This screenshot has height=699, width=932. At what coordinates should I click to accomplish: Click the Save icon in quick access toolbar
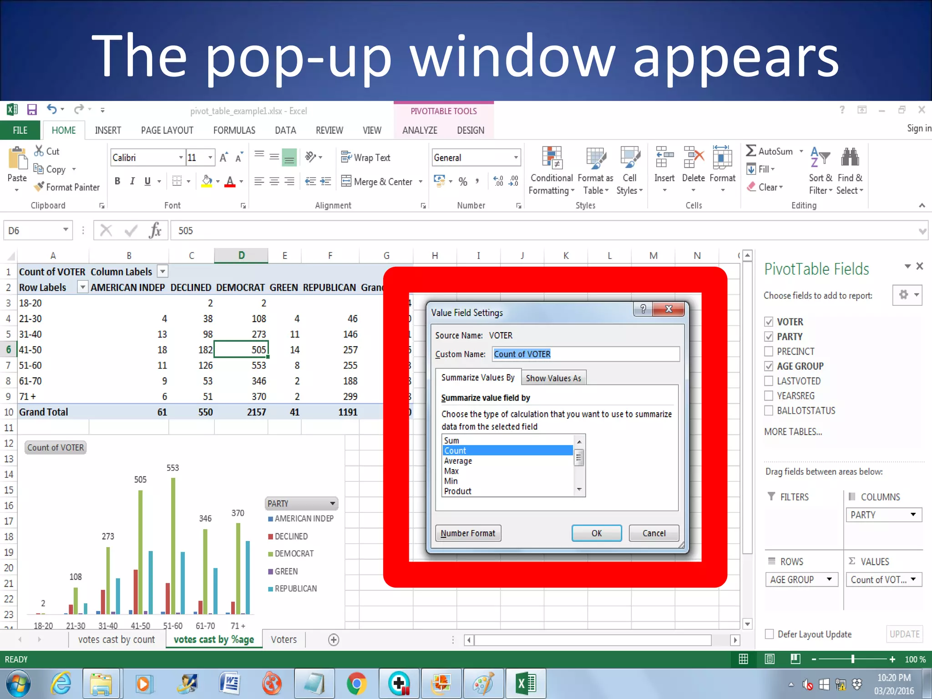coord(32,110)
